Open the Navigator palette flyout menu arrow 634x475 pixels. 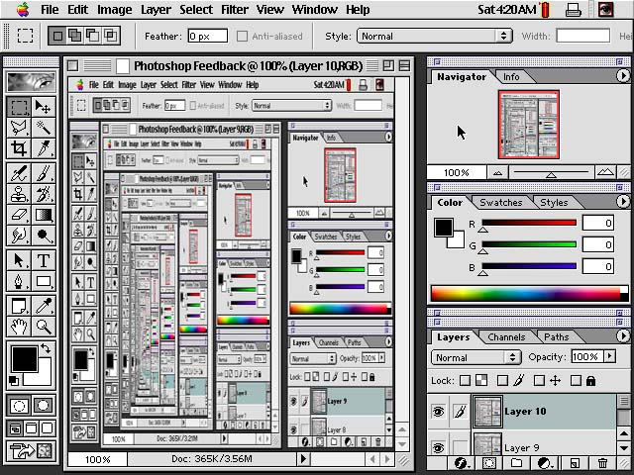pos(623,75)
